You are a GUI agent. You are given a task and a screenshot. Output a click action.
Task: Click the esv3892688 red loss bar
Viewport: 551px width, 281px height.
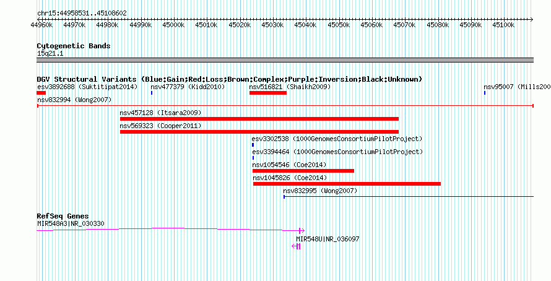[x=41, y=93]
